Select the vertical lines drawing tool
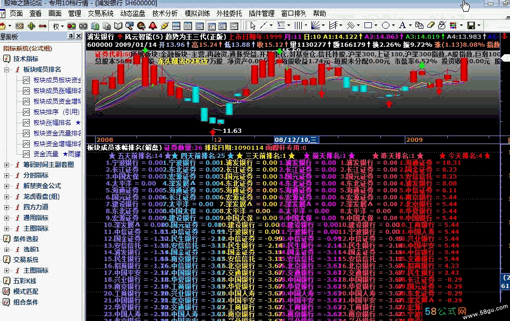Viewport: 510px width, 321px height. click(298, 25)
